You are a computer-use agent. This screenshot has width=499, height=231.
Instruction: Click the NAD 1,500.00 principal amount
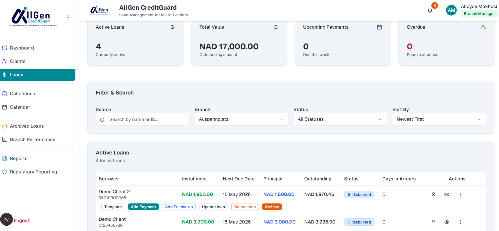(279, 194)
